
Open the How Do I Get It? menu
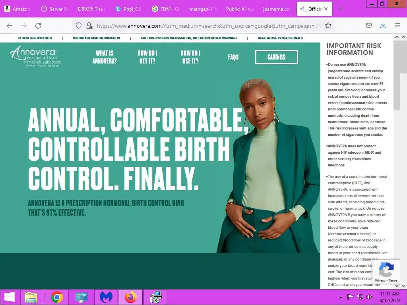147,57
